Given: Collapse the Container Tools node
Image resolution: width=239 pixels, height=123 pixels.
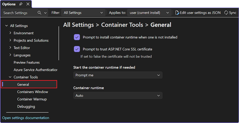Looking at the screenshot, I should [10, 77].
